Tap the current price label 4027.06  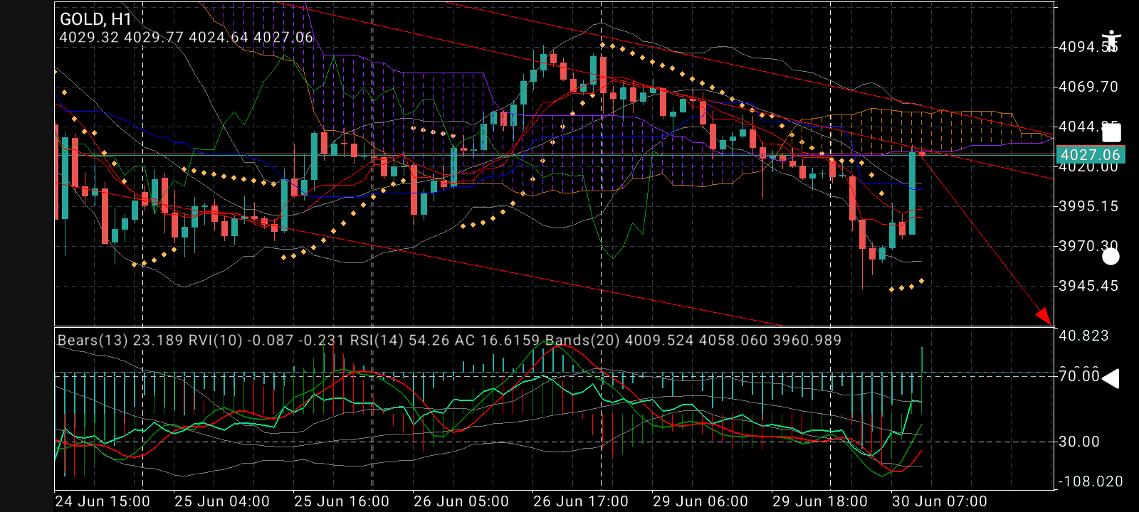(1090, 155)
